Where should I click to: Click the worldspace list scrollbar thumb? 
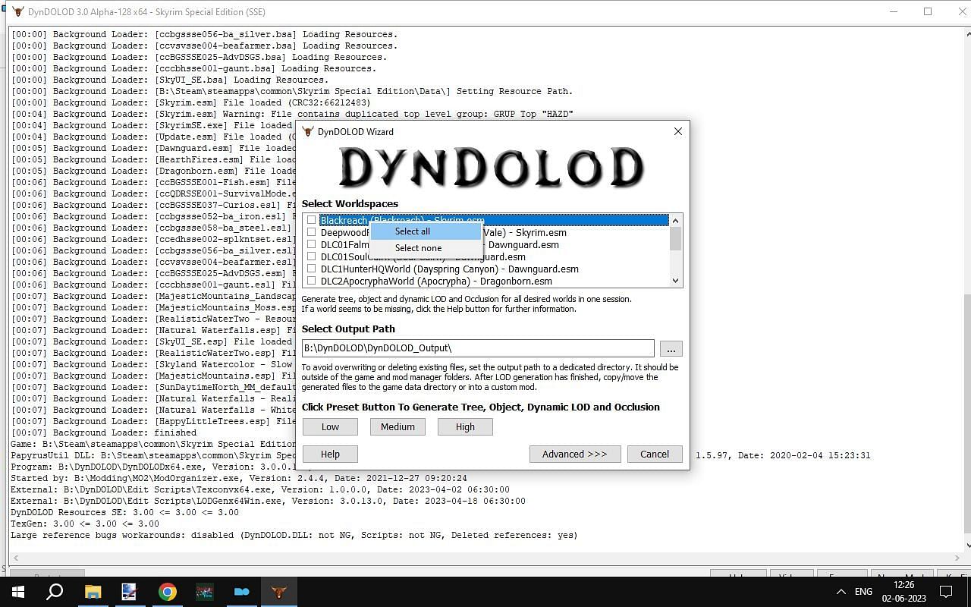[x=675, y=238]
